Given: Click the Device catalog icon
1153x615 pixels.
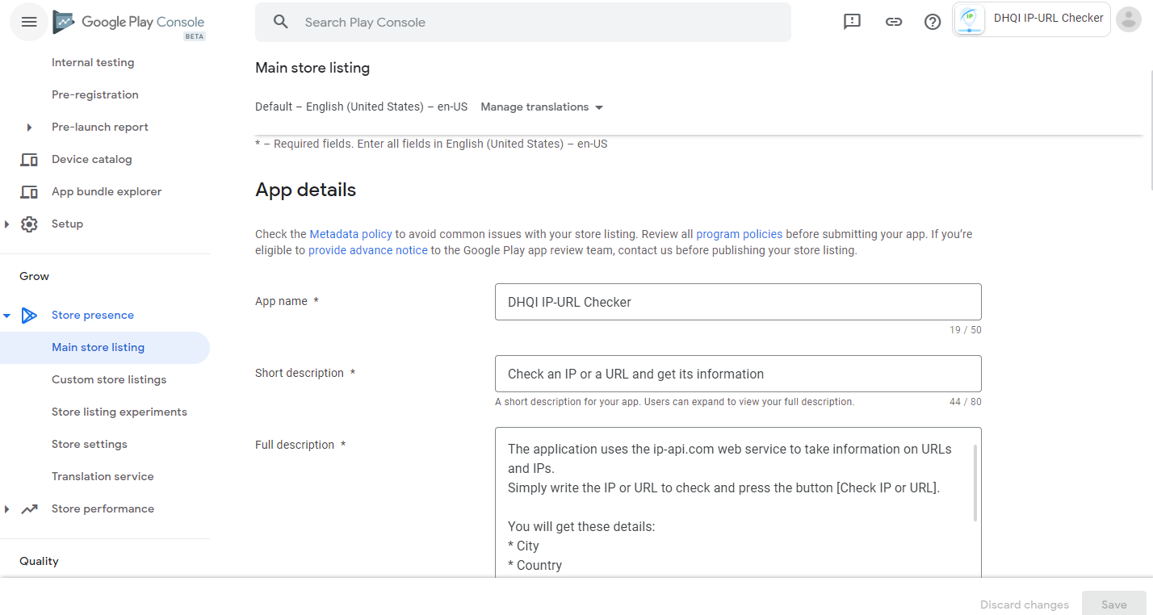Looking at the screenshot, I should click(x=29, y=160).
